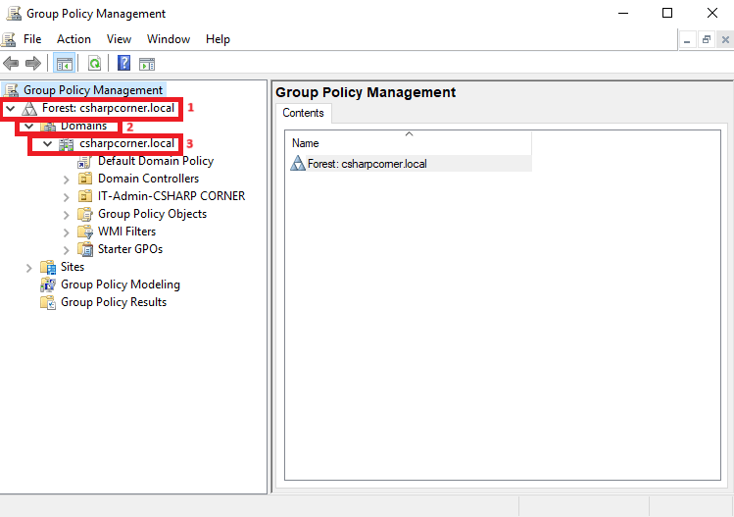Select Group Policy Results tree label
Image resolution: width=734 pixels, height=517 pixels.
(114, 302)
